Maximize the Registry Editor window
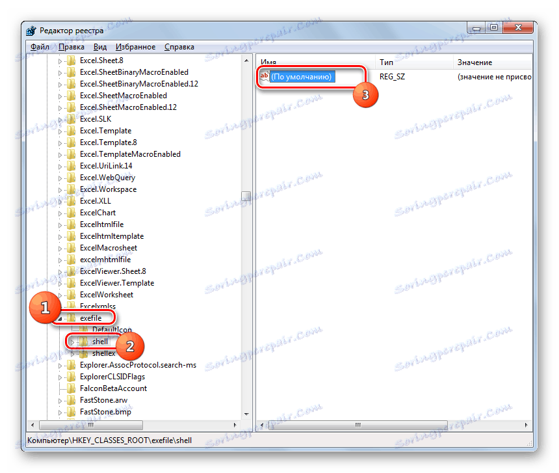The height and width of the screenshot is (473, 559). (x=494, y=27)
